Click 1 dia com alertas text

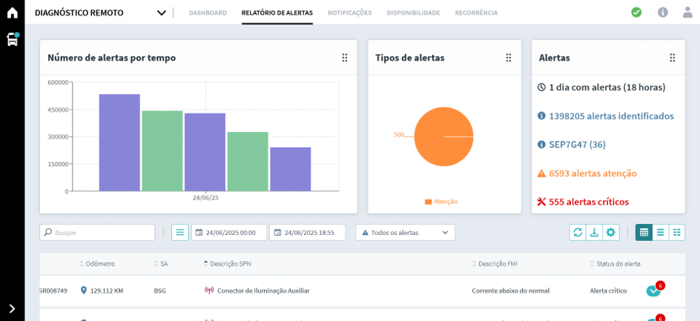[607, 87]
